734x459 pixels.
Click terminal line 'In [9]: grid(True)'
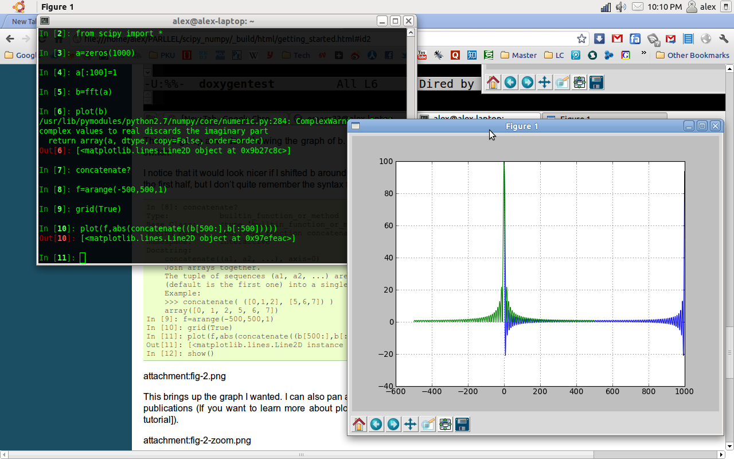point(80,209)
